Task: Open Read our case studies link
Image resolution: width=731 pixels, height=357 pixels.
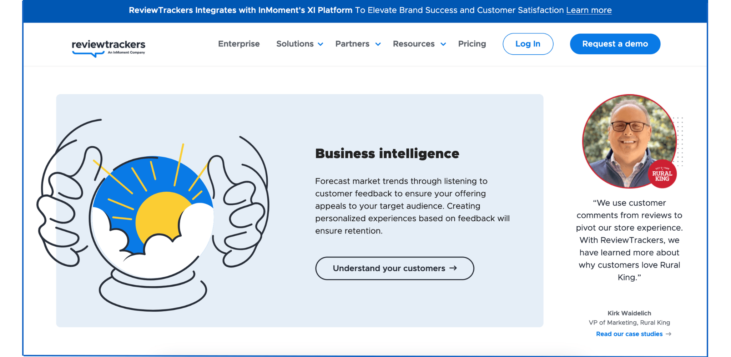Action: coord(629,334)
